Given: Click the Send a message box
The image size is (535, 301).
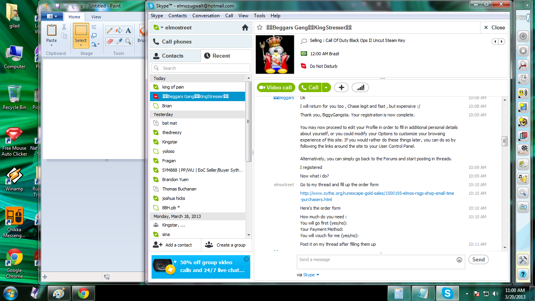Looking at the screenshot, I should tap(381, 262).
